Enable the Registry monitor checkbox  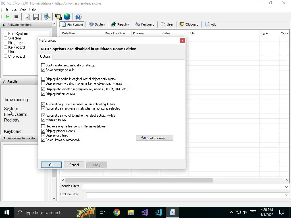pos(6,43)
